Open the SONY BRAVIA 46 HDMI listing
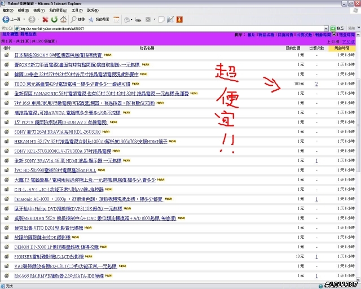 click(68, 161)
